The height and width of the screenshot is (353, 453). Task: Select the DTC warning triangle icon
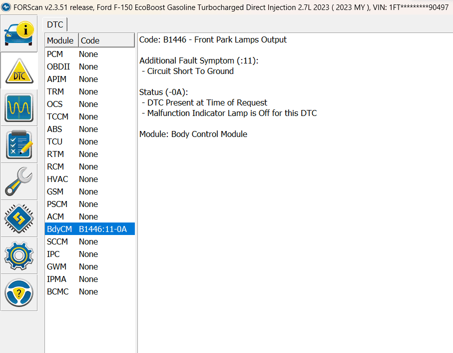pos(19,70)
